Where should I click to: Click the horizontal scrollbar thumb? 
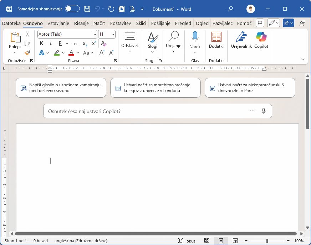coord(156,234)
